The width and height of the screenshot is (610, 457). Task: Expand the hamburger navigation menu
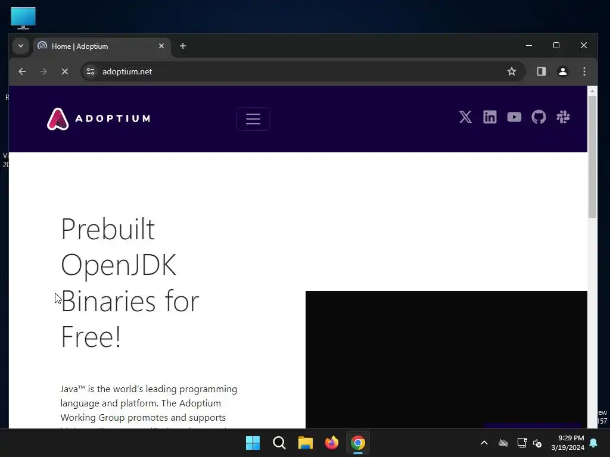coord(253,119)
